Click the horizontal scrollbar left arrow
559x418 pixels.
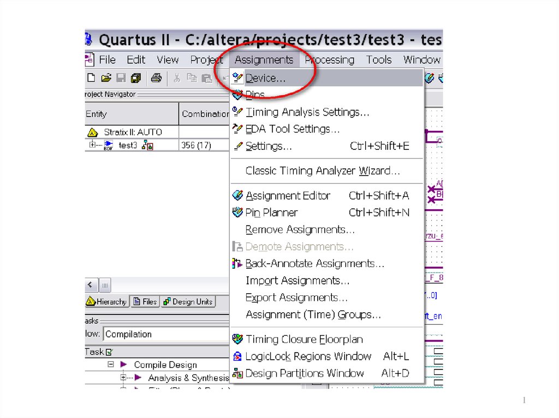91,285
